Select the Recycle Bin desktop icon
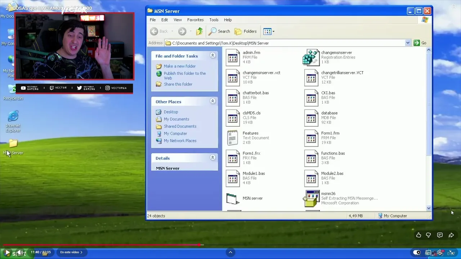 click(x=13, y=89)
